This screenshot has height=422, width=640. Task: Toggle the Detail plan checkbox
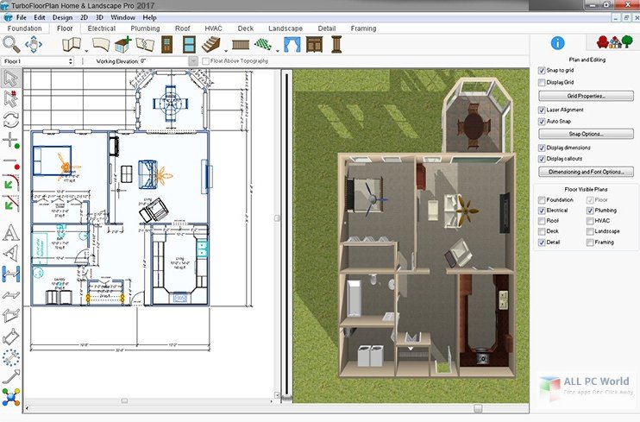pyautogui.click(x=542, y=242)
